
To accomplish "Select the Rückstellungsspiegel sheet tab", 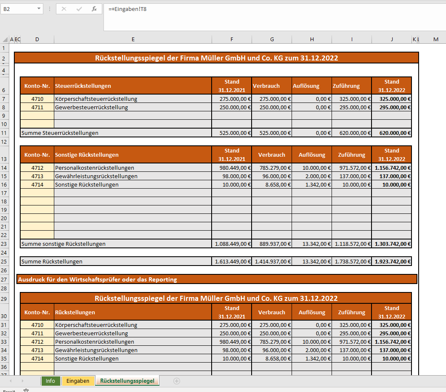I will click(127, 381).
